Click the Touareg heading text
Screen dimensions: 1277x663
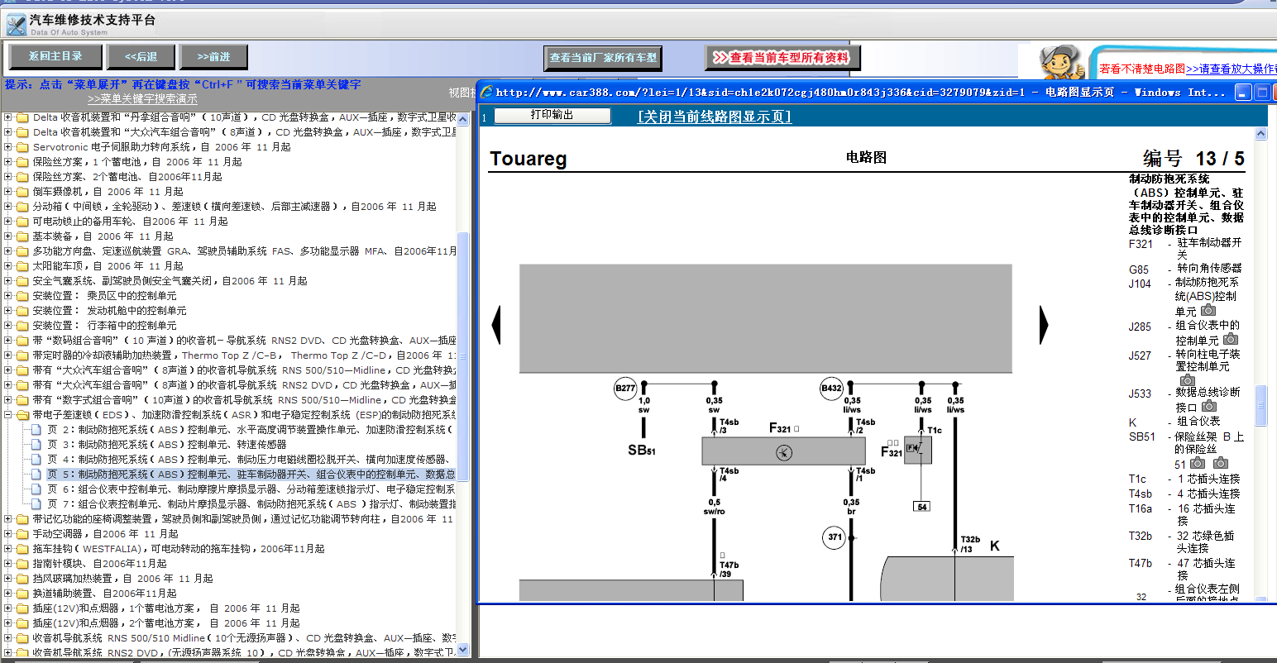(528, 159)
